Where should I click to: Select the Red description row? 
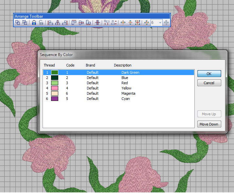coord(119,83)
